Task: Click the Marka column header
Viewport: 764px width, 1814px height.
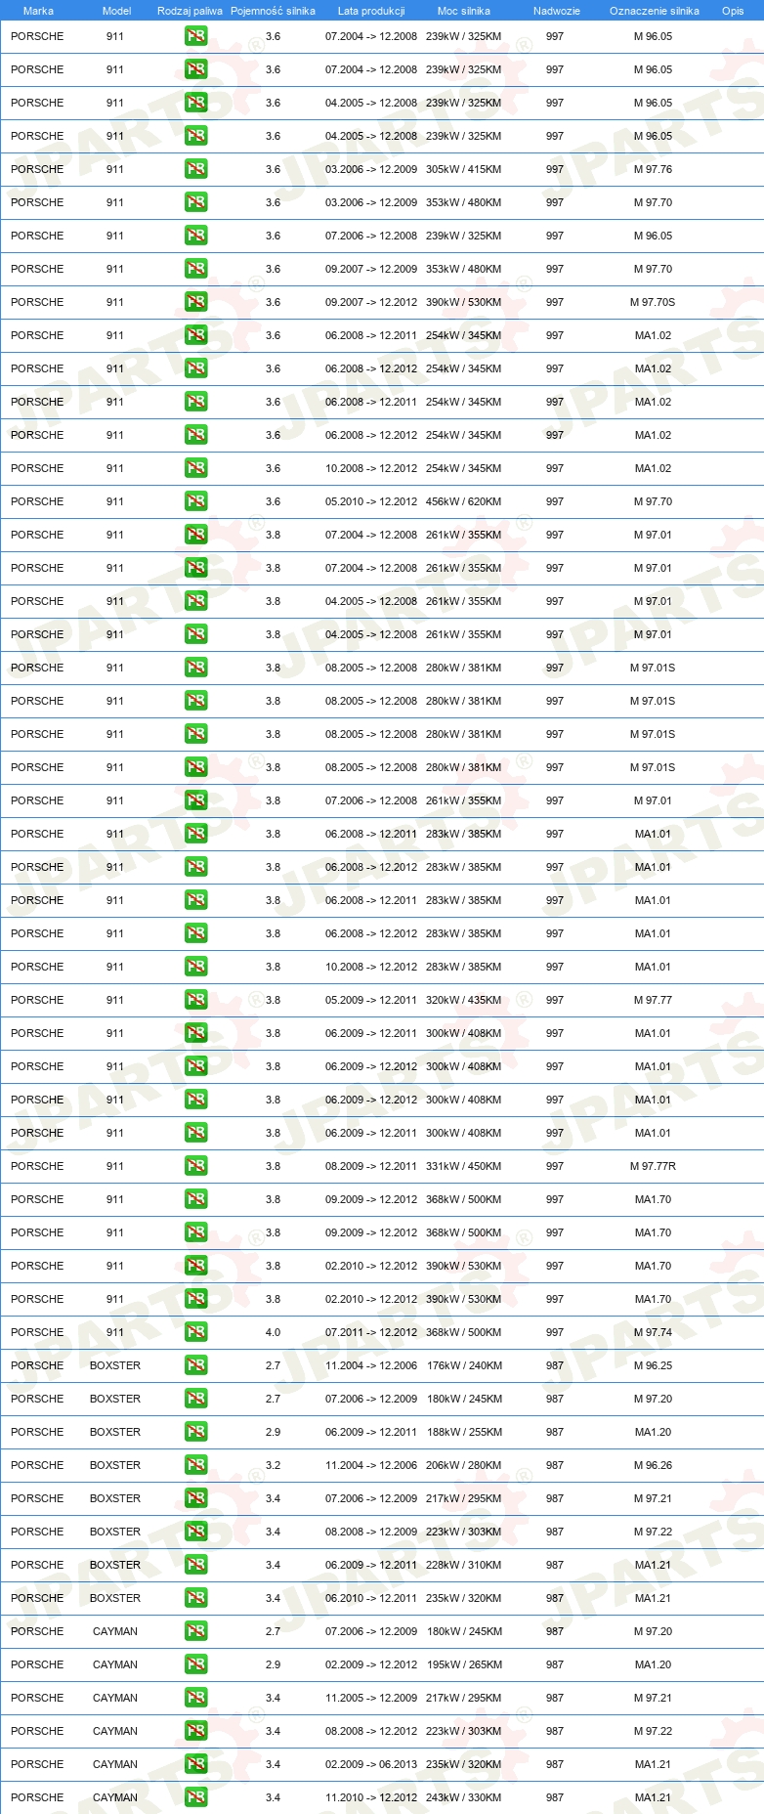Action: (x=38, y=11)
